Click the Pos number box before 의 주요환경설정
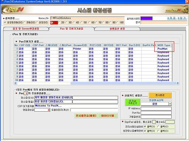 click(26, 93)
